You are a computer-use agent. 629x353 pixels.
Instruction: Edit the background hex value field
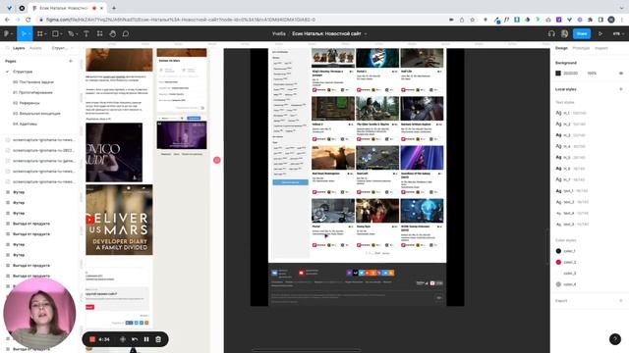coord(570,74)
